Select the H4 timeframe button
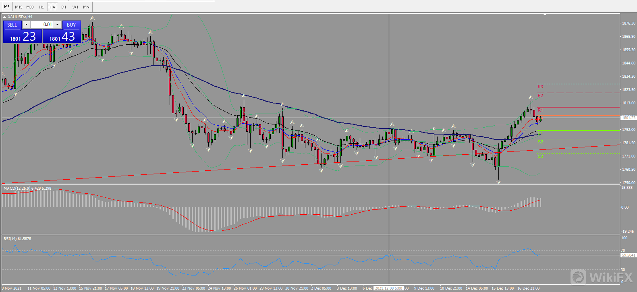Viewport: 637px width, 292px height. (52, 7)
